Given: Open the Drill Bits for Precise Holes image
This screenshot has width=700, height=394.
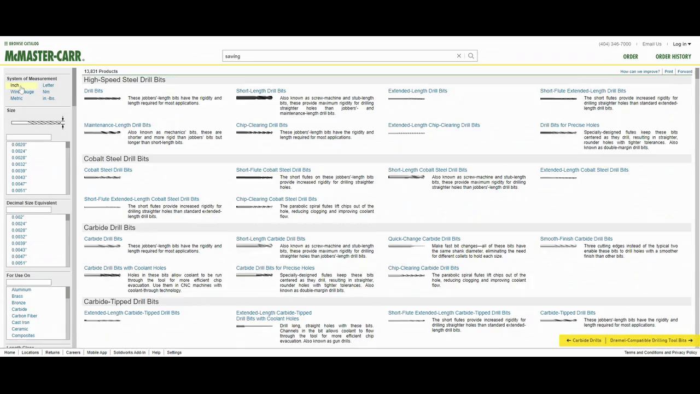Looking at the screenshot, I should pos(558,132).
